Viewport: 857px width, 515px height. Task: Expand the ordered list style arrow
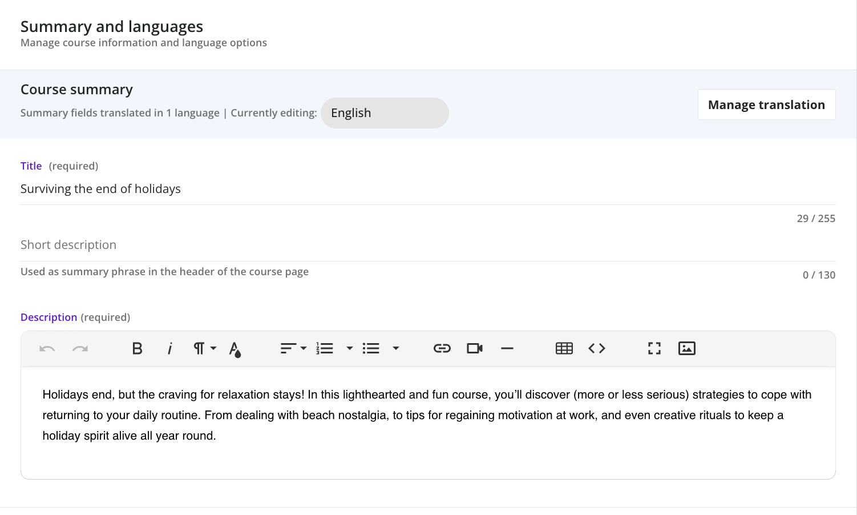pos(349,349)
